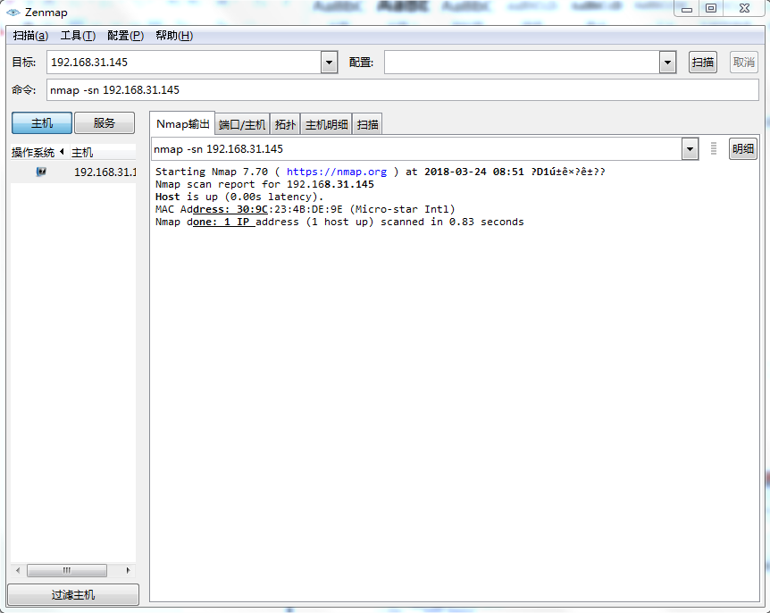Click the 取消 cancel button
This screenshot has height=613, width=770.
[743, 63]
